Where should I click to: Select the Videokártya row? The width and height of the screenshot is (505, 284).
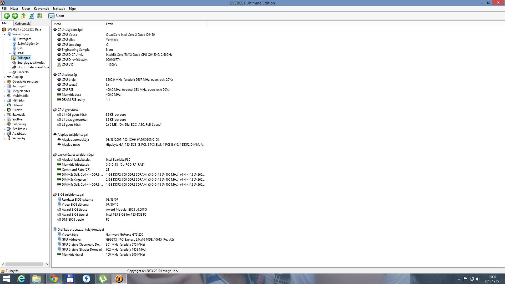click(x=129, y=235)
